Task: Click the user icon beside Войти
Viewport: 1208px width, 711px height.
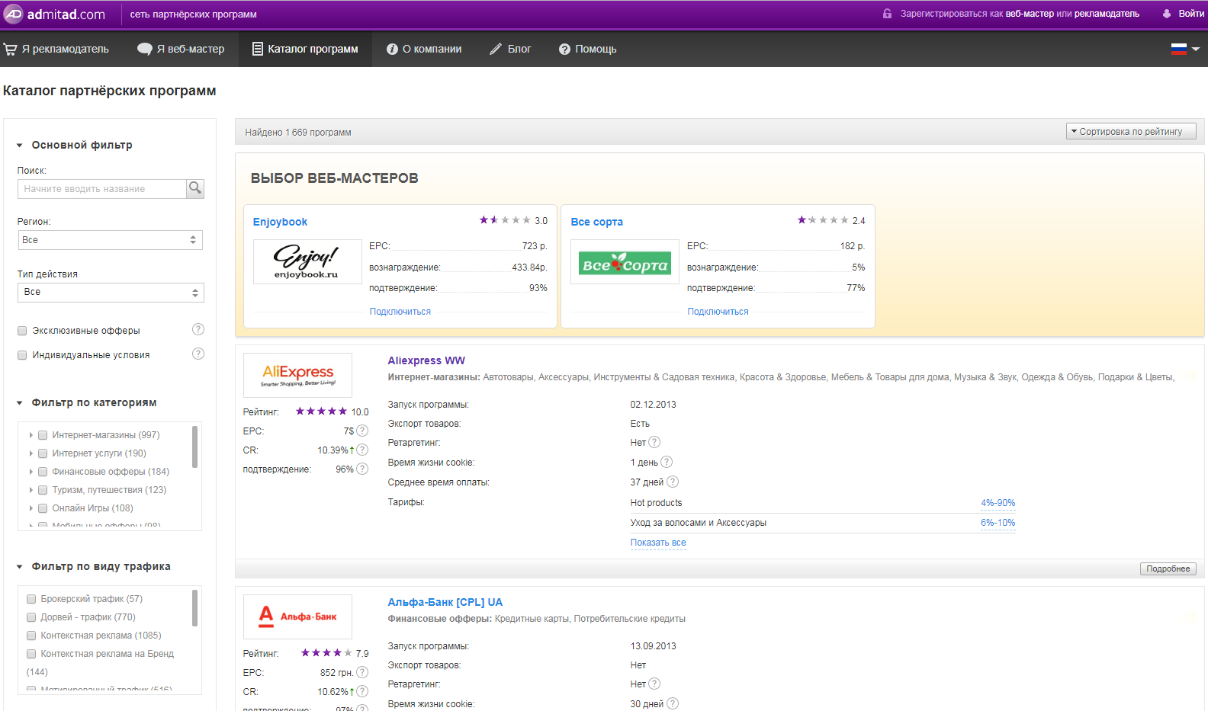Action: pos(1167,14)
